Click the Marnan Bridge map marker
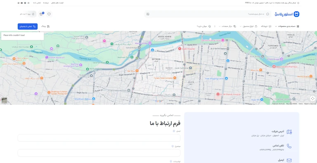The width and height of the screenshot is (317, 163). [150, 43]
